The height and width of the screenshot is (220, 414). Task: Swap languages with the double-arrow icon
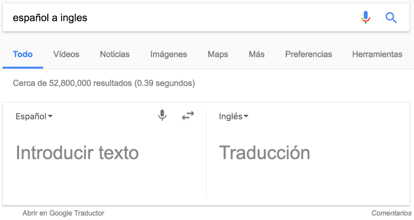click(x=188, y=116)
